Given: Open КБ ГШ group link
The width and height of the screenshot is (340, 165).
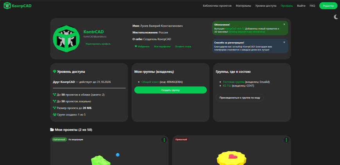Looking at the screenshot, I should click(x=227, y=86).
